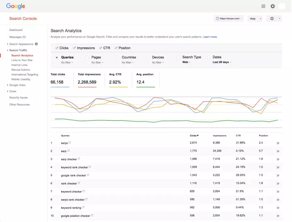Open the https://serps.com/ property selector

(229, 19)
